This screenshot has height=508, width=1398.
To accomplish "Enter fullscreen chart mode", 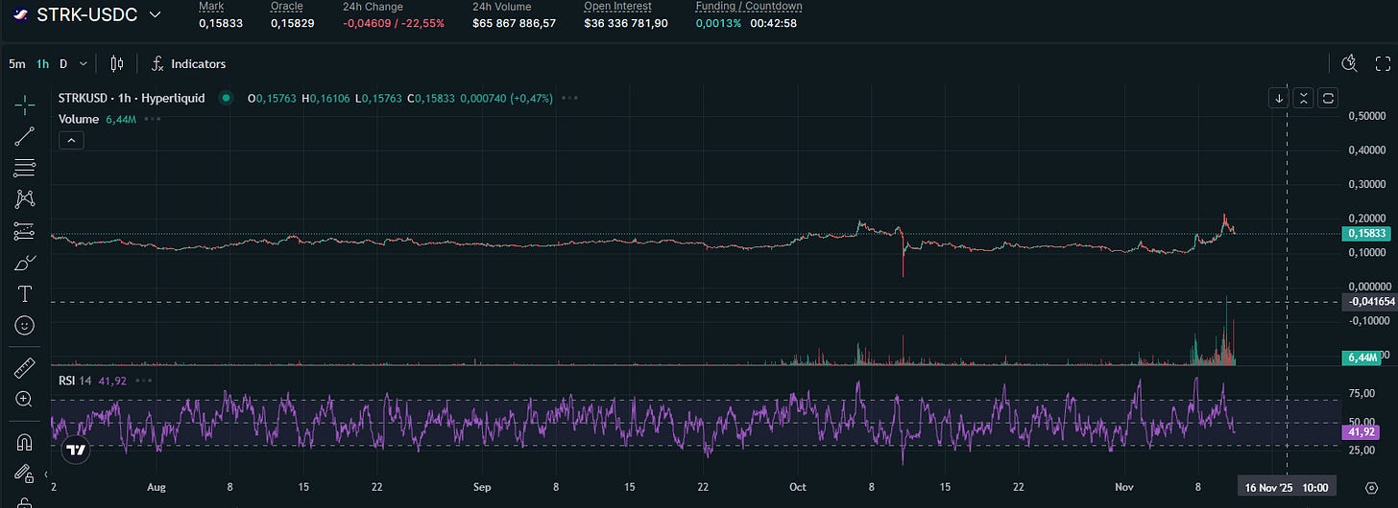I will [x=1383, y=64].
